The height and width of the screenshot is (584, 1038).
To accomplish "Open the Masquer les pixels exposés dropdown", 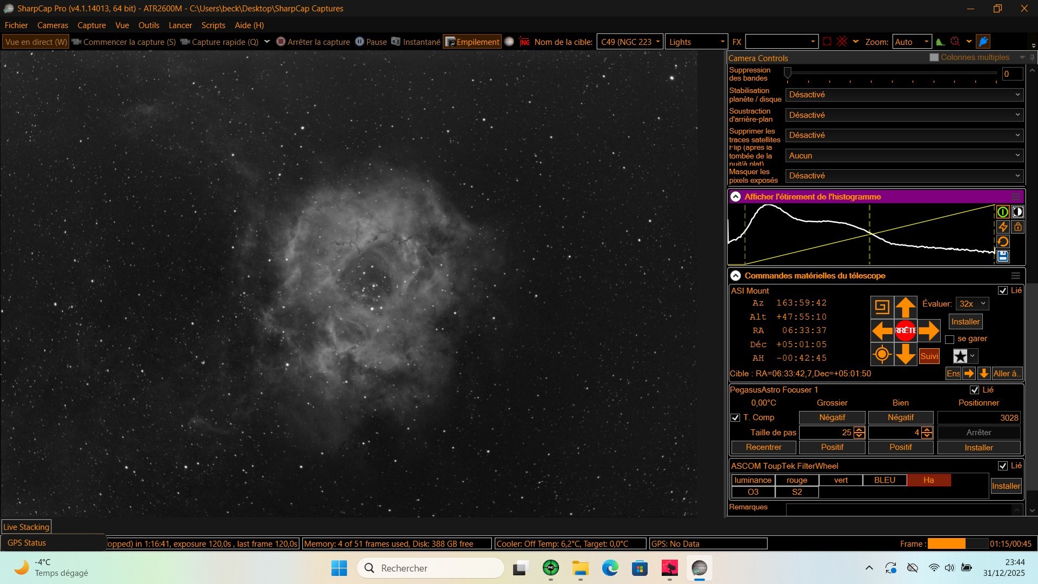I will pos(904,176).
